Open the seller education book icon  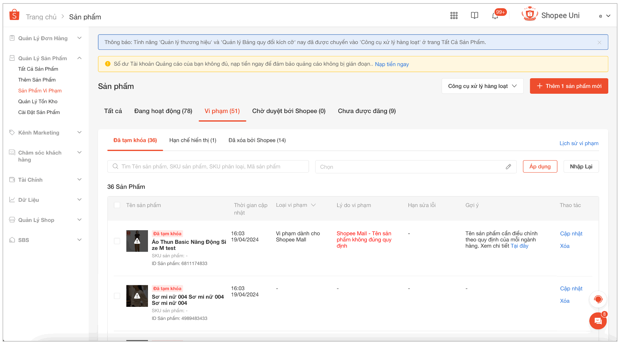pyautogui.click(x=474, y=16)
